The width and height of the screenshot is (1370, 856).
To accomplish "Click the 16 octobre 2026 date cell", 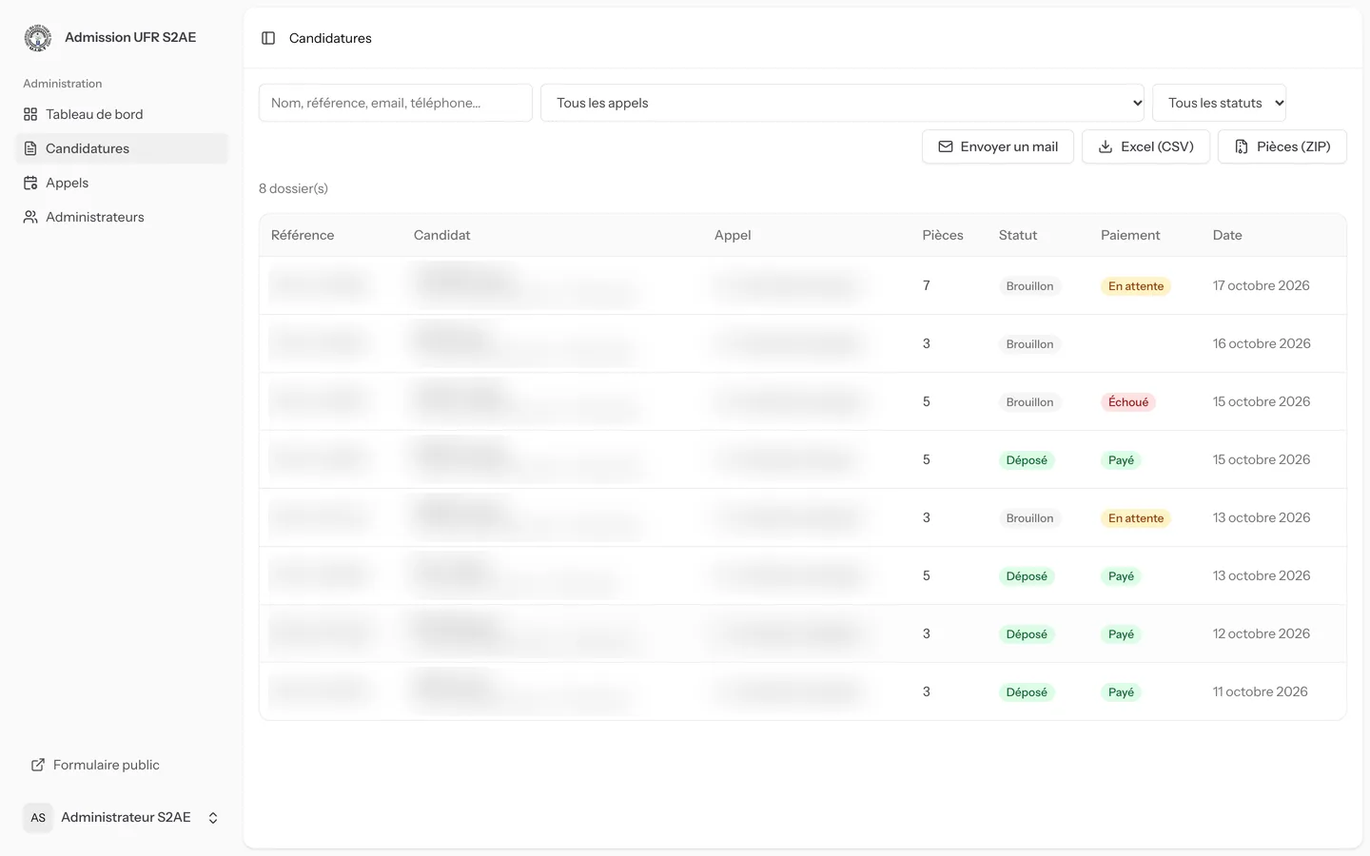I will [1262, 343].
